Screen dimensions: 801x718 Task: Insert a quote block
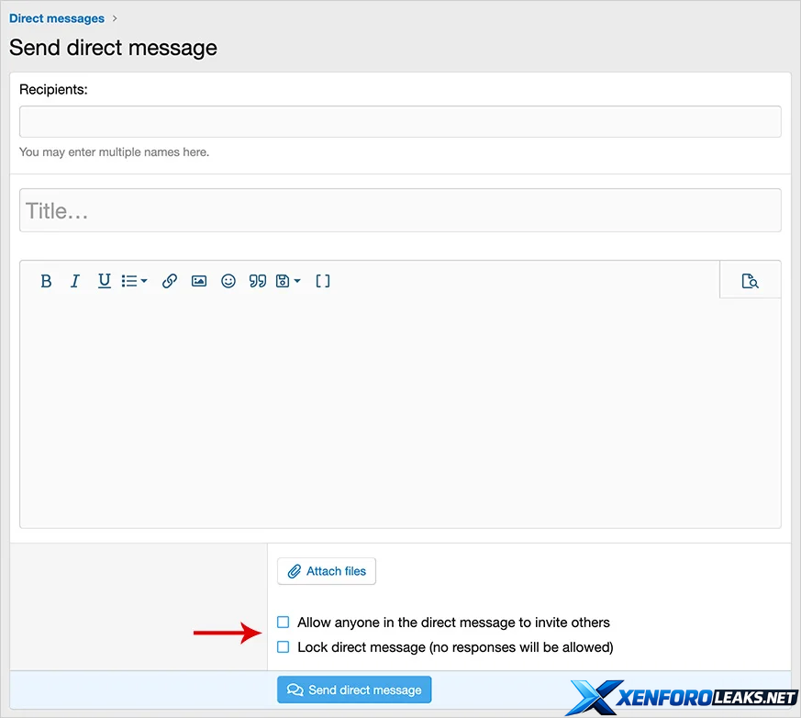point(258,281)
